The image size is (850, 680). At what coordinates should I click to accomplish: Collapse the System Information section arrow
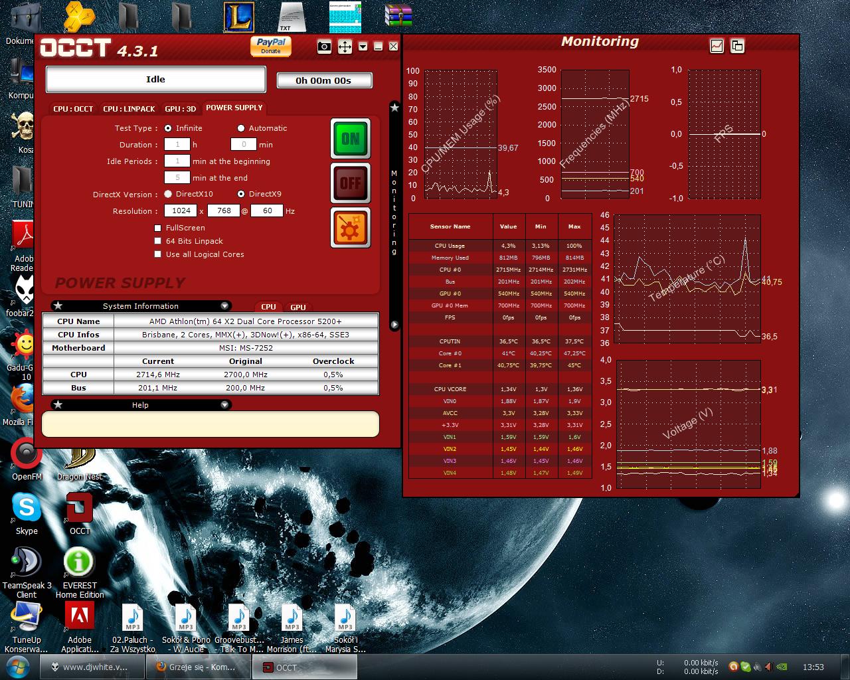pyautogui.click(x=224, y=306)
